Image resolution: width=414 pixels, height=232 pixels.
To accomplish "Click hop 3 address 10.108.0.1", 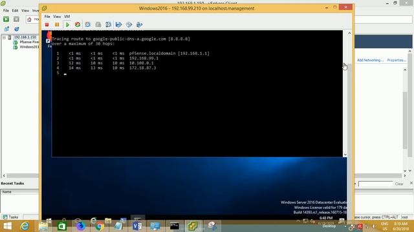I will click(141, 63).
